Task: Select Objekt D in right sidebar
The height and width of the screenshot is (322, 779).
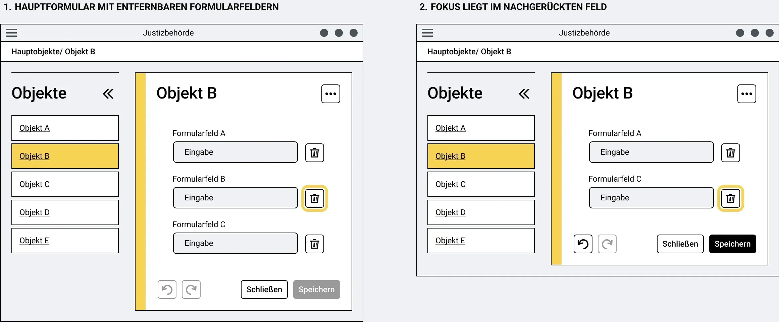Action: [x=481, y=212]
